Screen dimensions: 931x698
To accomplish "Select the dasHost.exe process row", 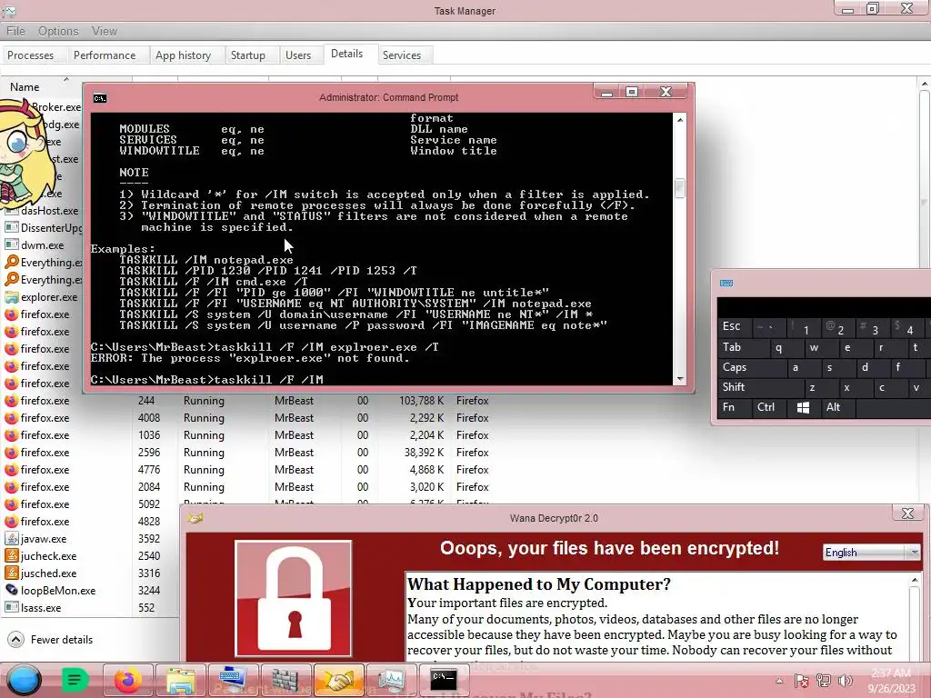I will pos(42,211).
